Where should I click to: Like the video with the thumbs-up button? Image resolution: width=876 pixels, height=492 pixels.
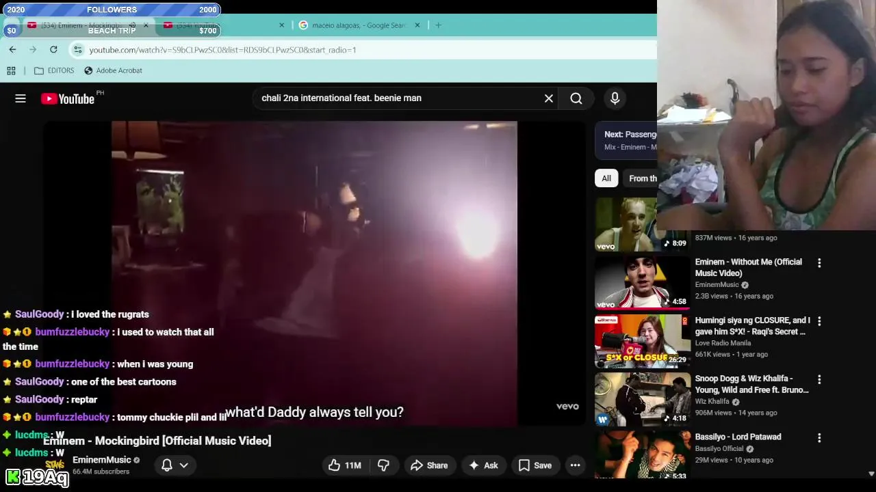coord(345,465)
